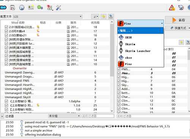Click mod list vertical scrollbar
Viewport: 190px width, 139px height.
point(112,50)
